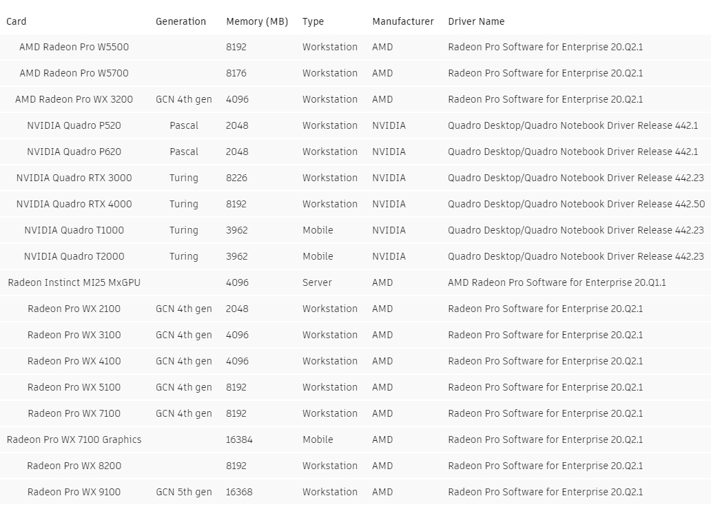
Task: Click the Driver Name column header
Action: (x=476, y=21)
